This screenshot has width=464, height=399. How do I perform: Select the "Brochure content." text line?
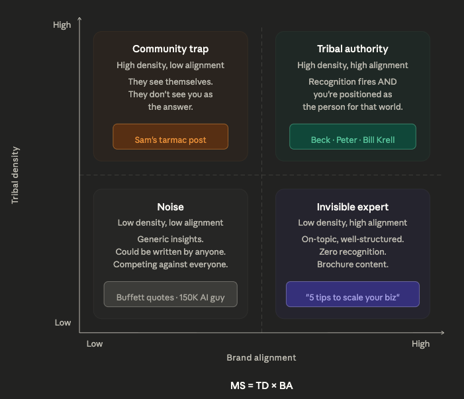[353, 264]
